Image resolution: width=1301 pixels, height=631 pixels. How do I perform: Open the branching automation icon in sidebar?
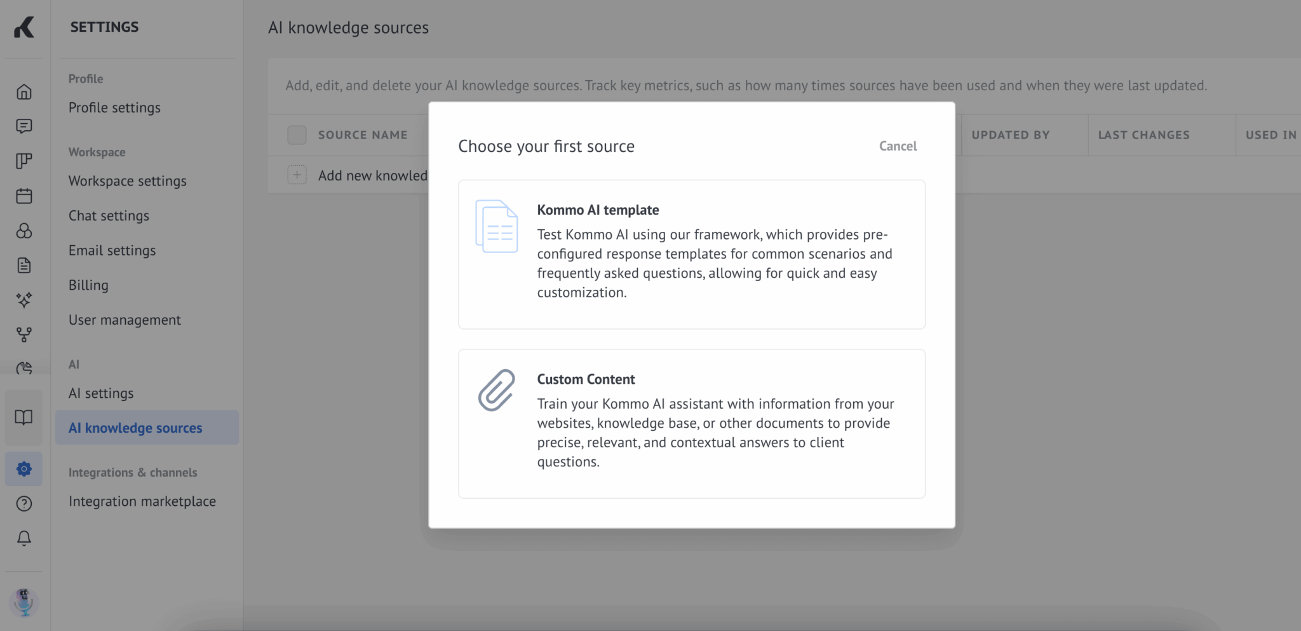coord(24,335)
